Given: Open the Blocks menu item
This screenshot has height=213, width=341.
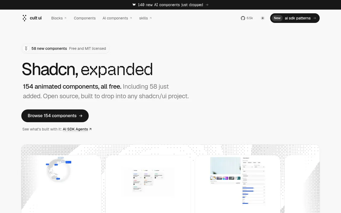Looking at the screenshot, I should click(x=59, y=18).
